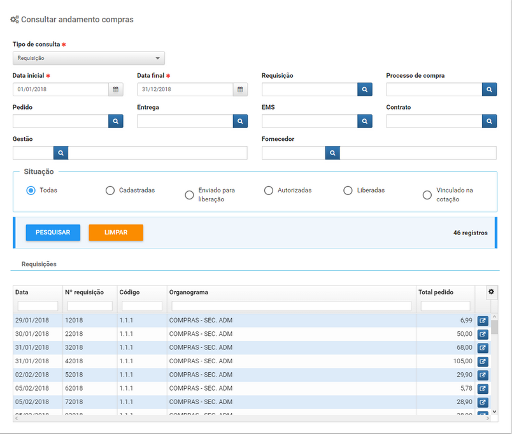Click Organograma column header

[x=188, y=292]
